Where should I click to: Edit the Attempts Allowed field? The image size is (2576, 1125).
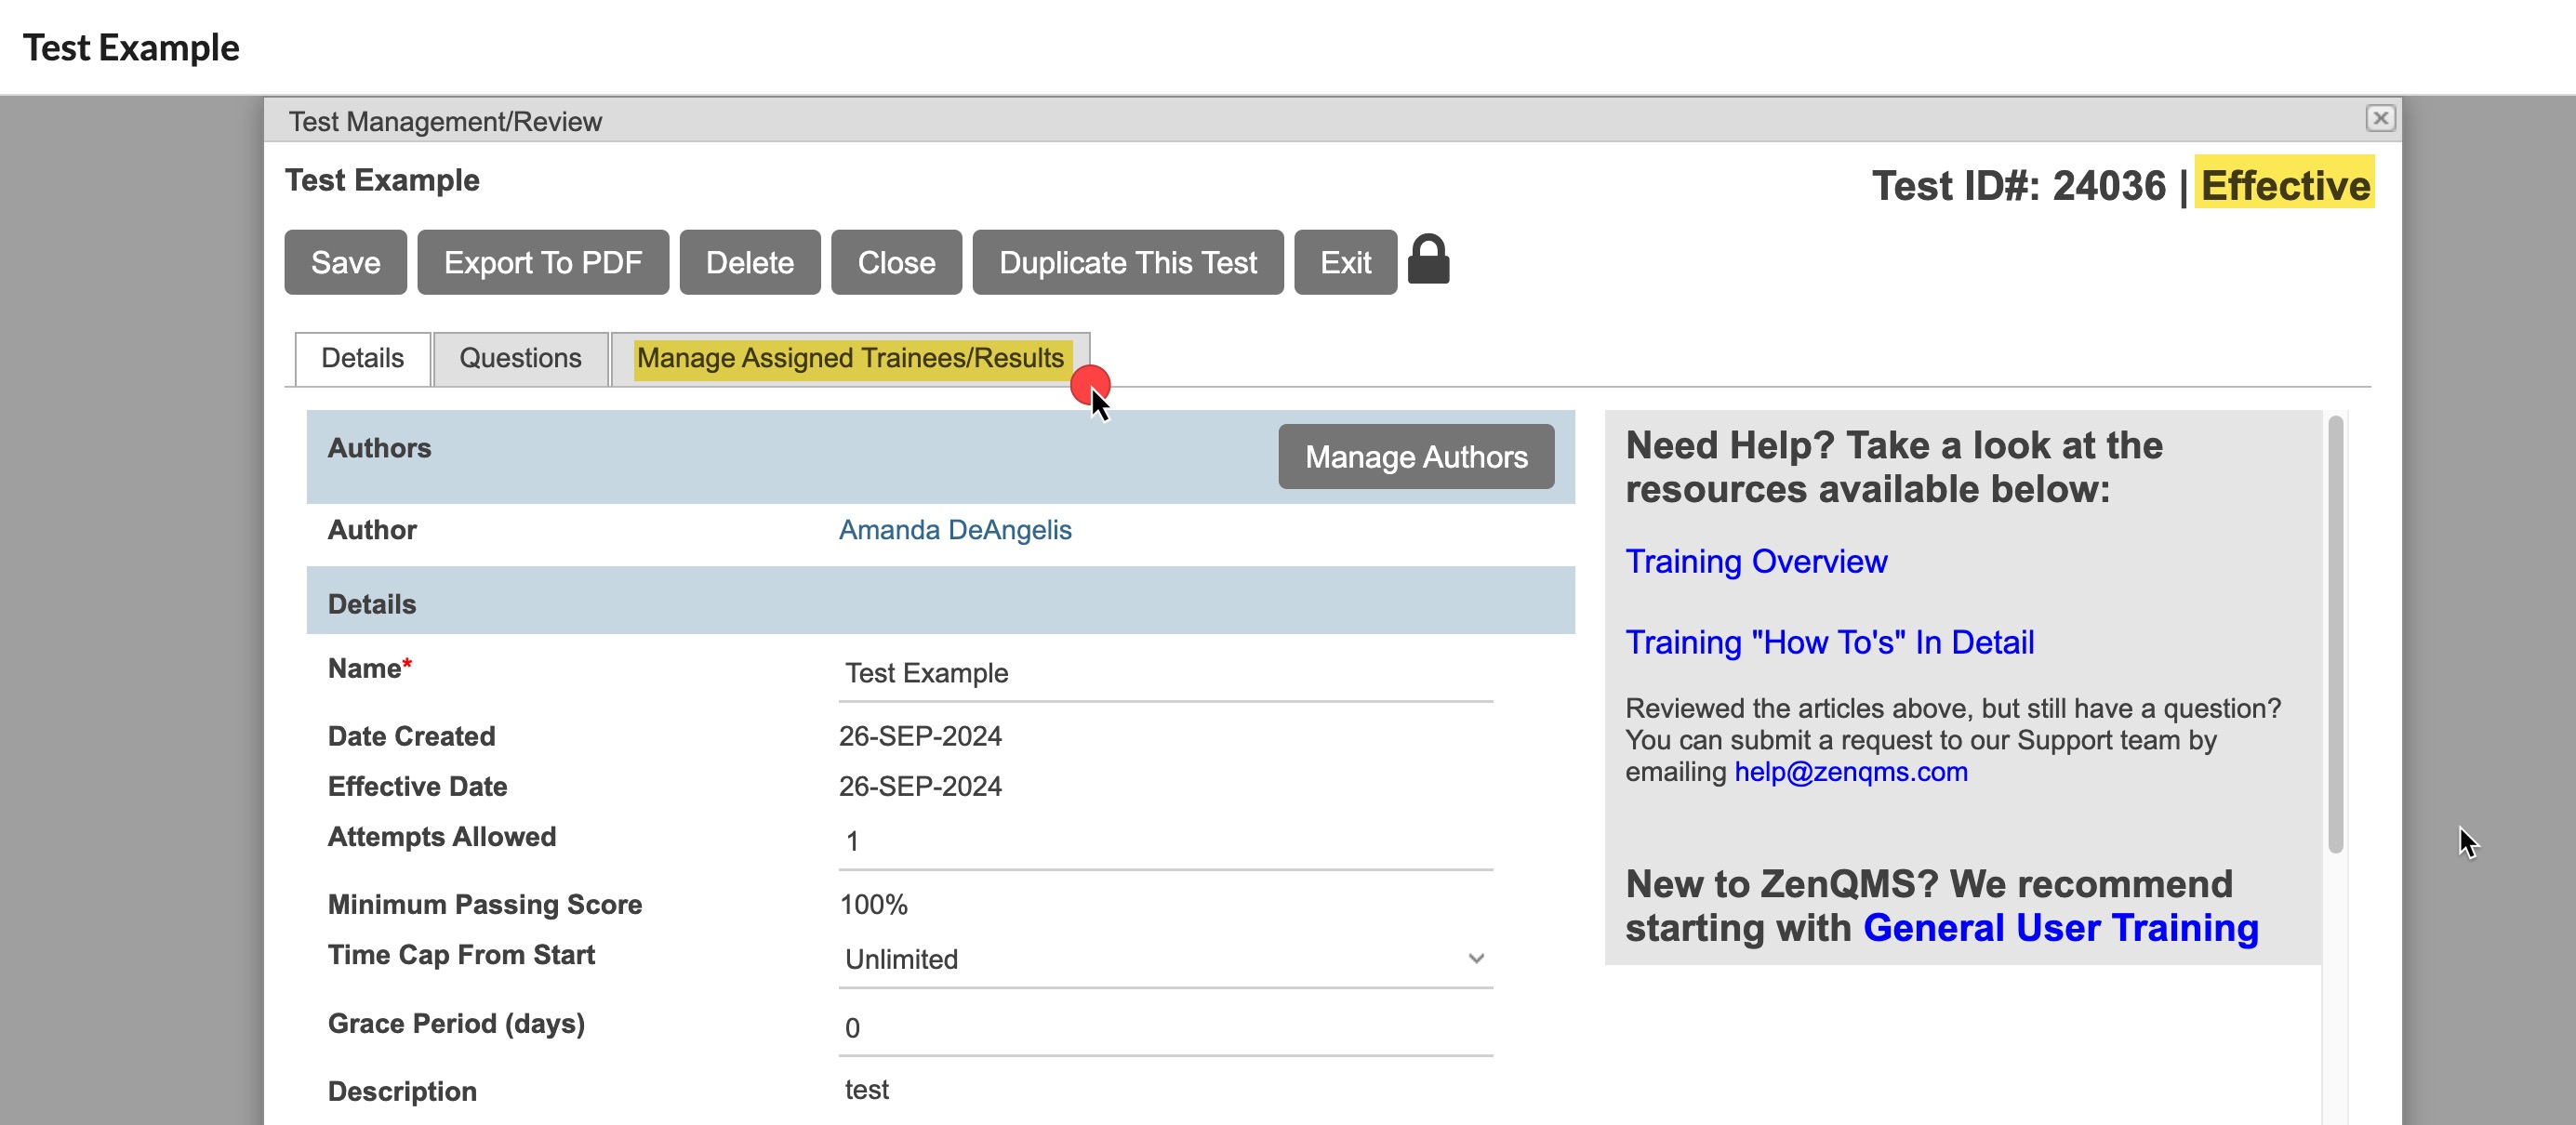[1165, 841]
